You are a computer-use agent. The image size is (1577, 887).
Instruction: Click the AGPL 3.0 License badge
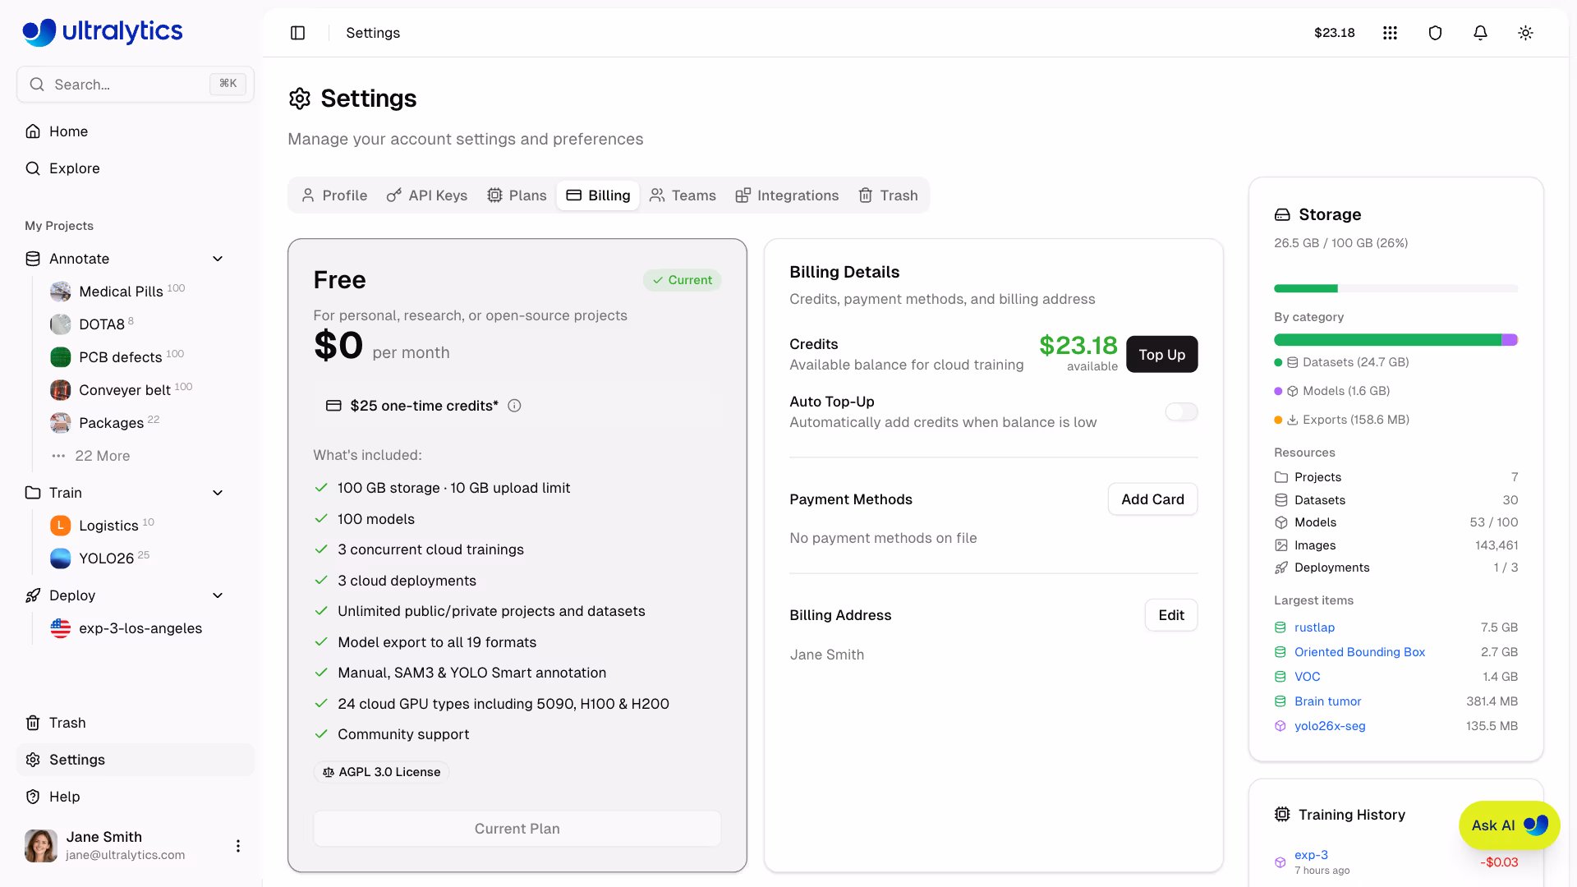click(x=382, y=772)
